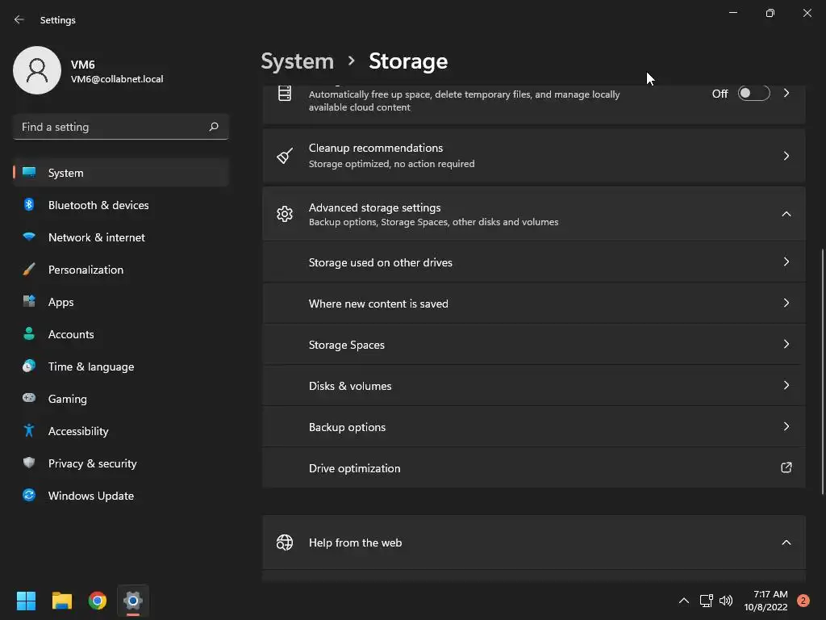The image size is (826, 620).
Task: Click the Advanced storage settings gear icon
Action: (285, 214)
